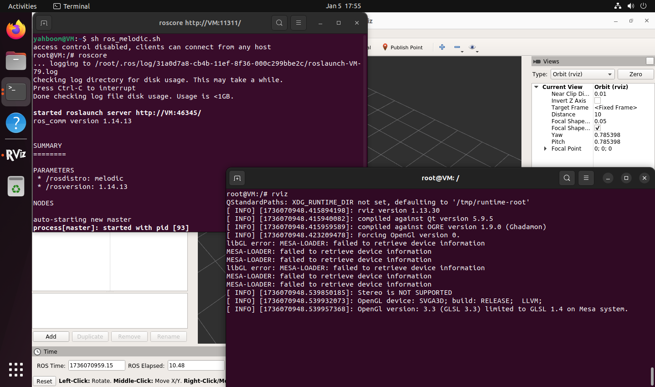The width and height of the screenshot is (655, 387).
Task: Click the ROS Time field
Action: point(97,365)
